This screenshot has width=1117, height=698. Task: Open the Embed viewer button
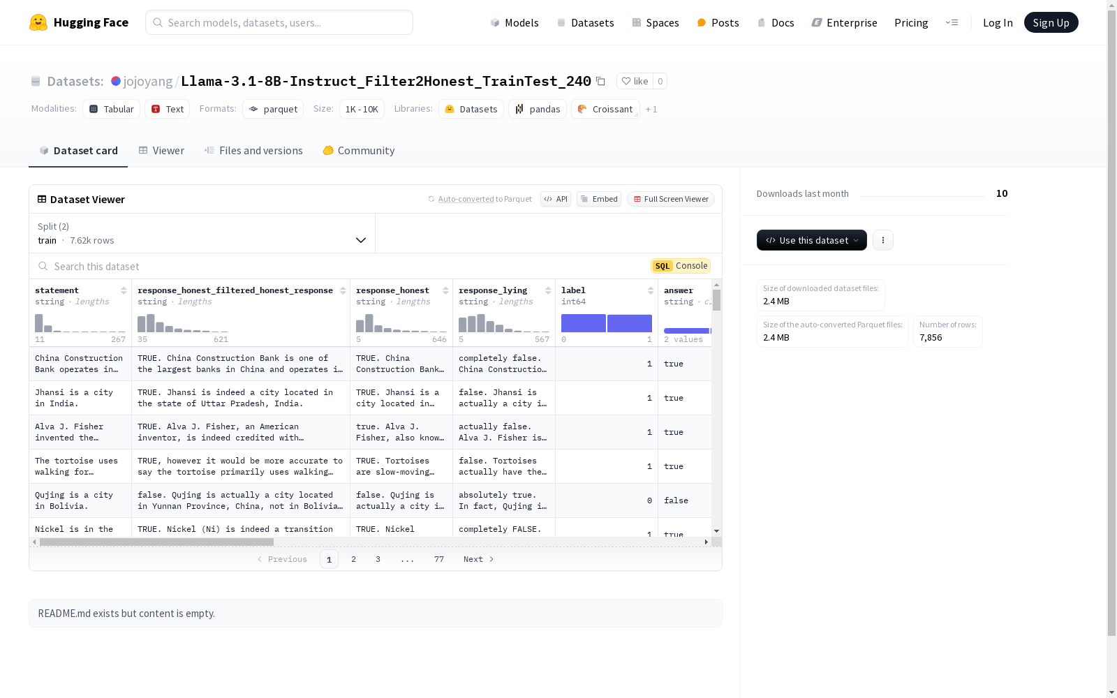pyautogui.click(x=599, y=199)
